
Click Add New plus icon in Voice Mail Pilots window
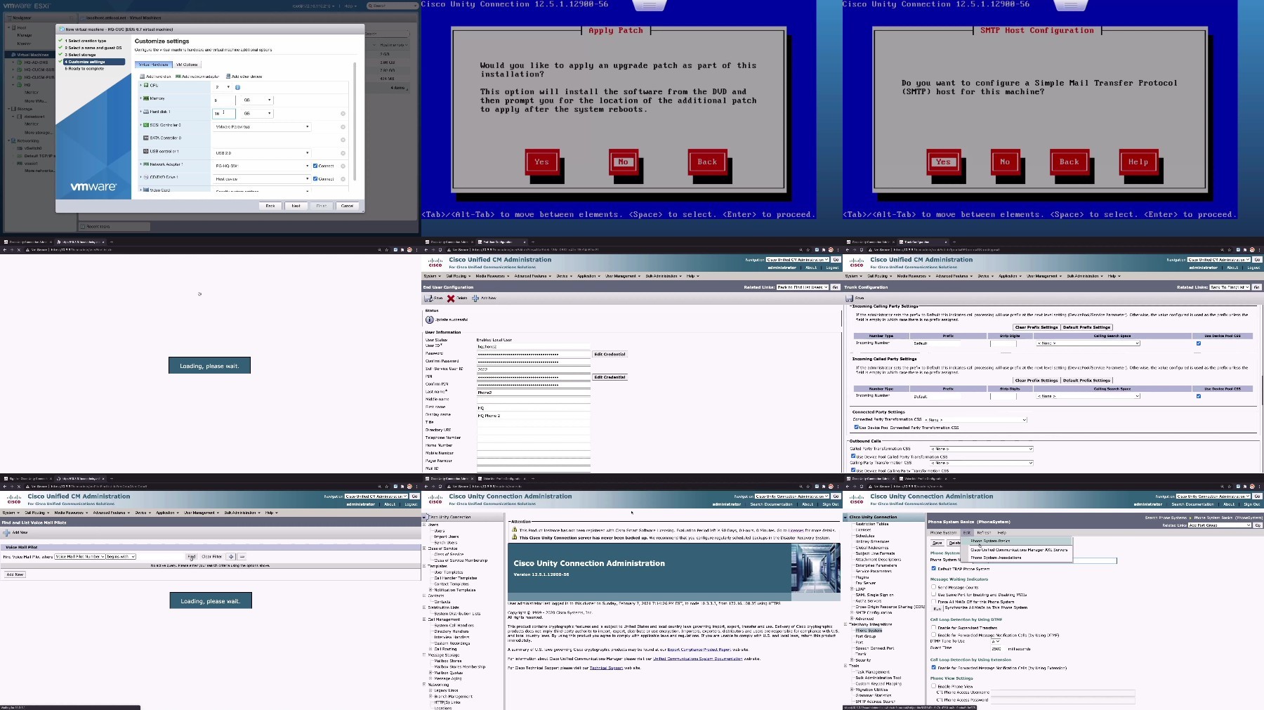(x=7, y=533)
